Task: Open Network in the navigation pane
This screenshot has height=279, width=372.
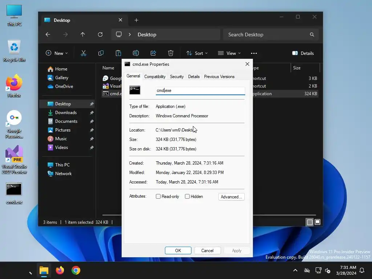Action: pyautogui.click(x=60, y=173)
